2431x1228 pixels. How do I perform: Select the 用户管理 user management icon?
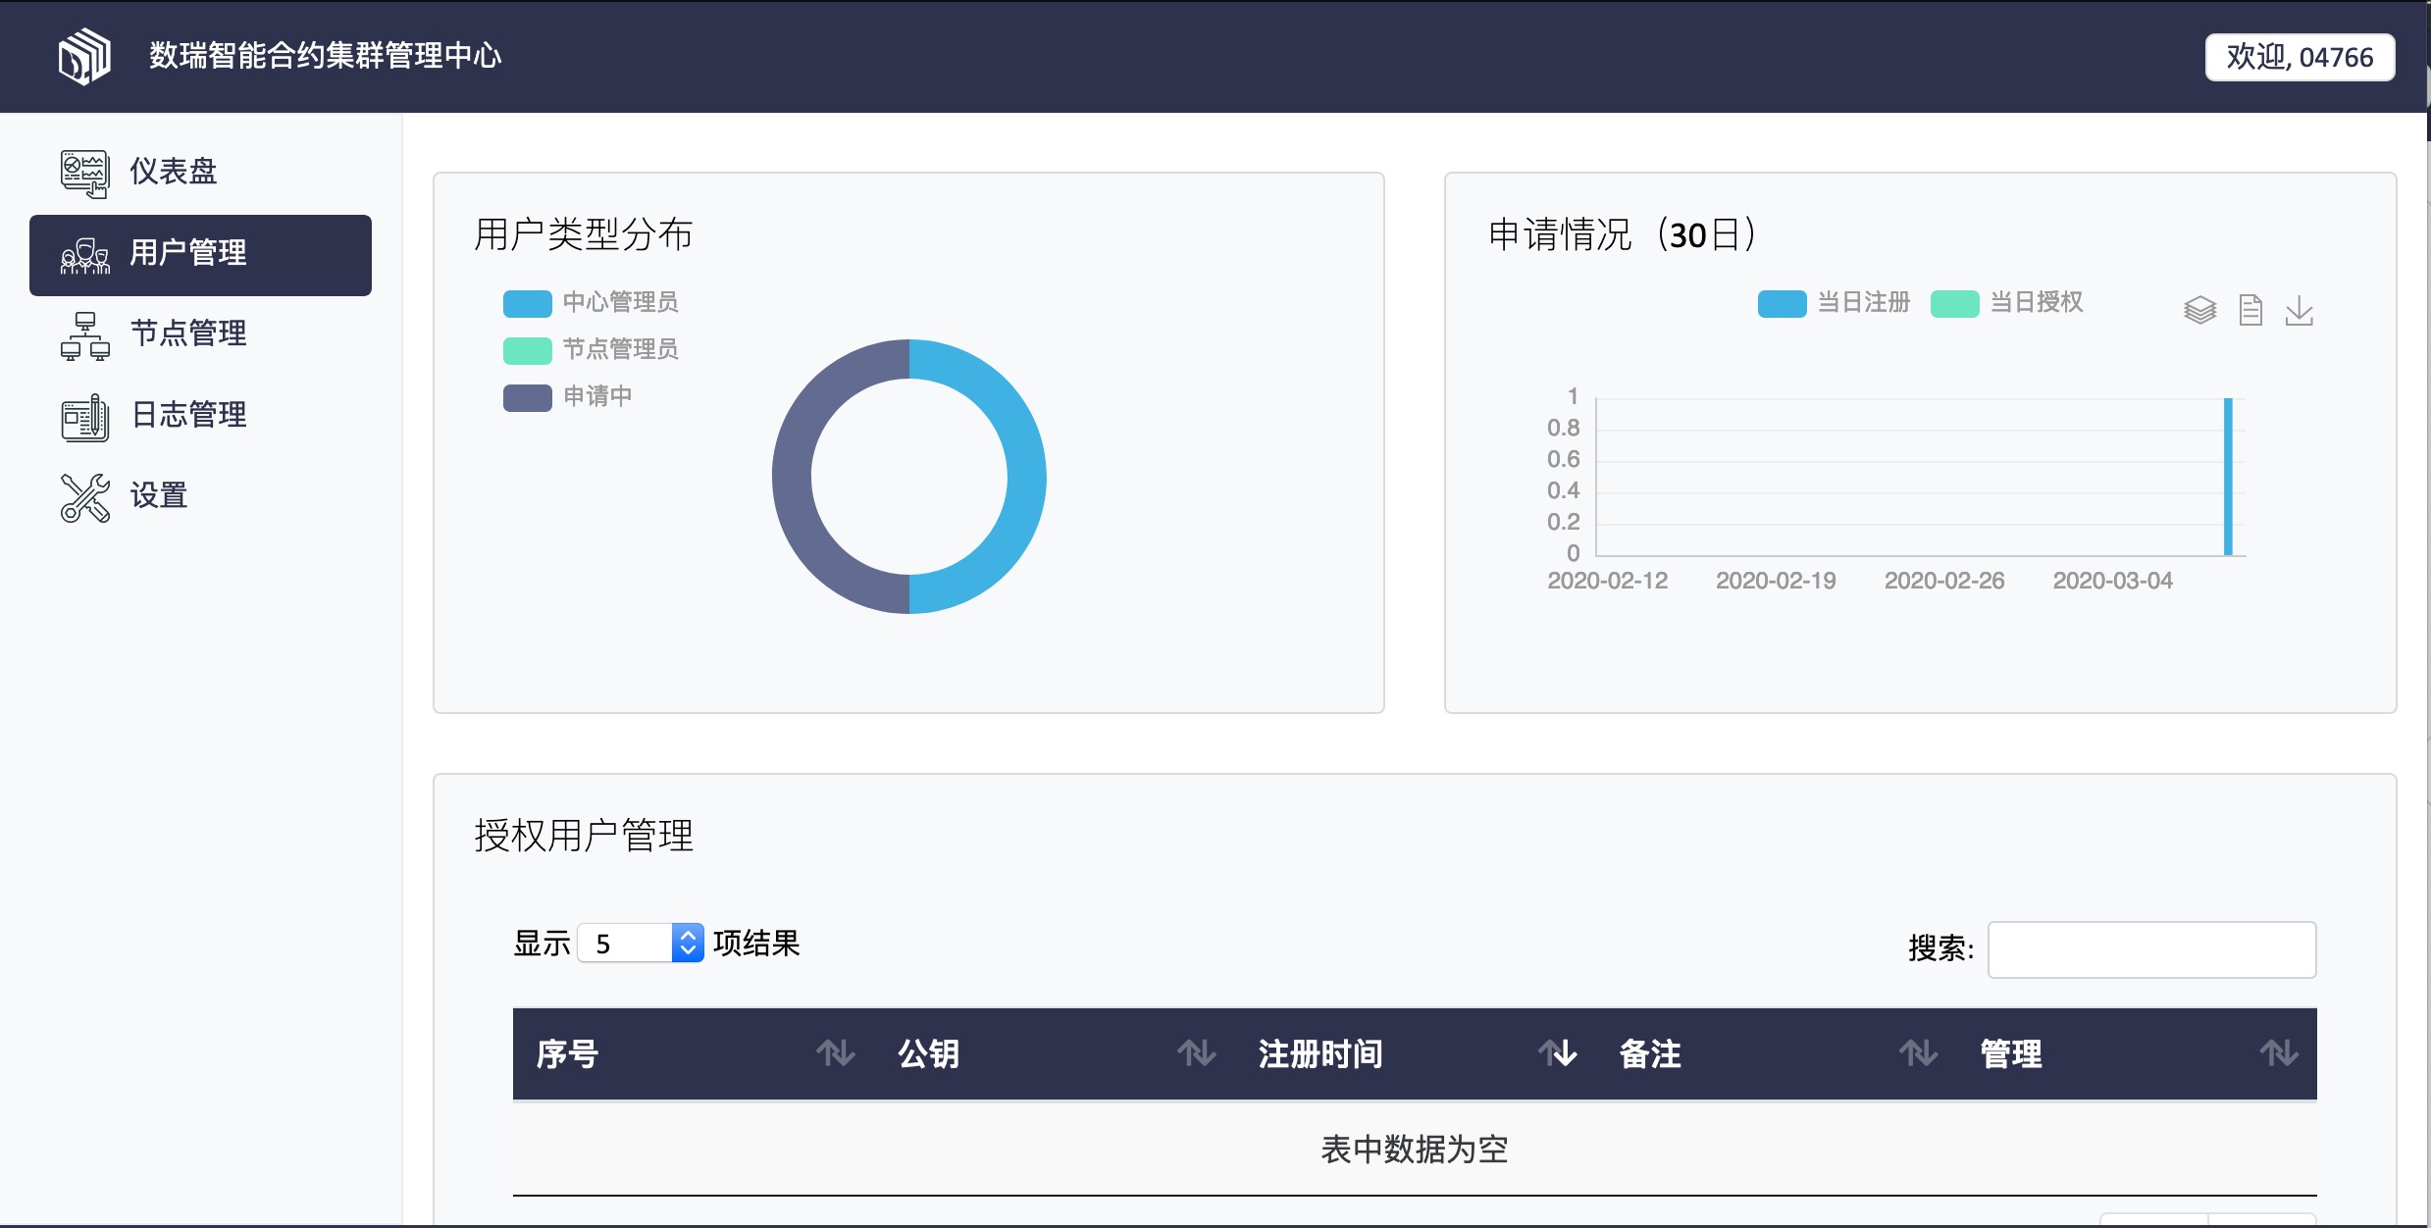tap(84, 255)
